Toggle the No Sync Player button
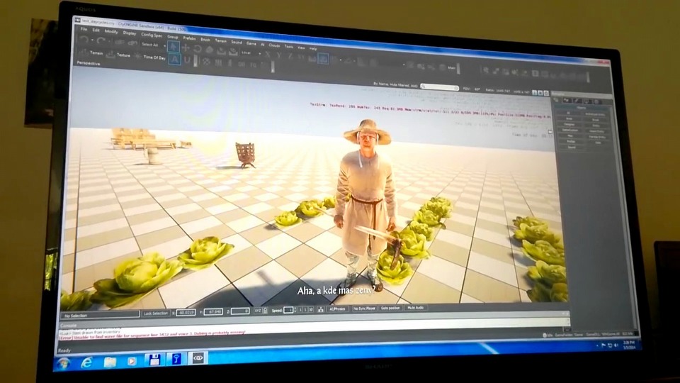This screenshot has height=383, width=680. point(364,309)
